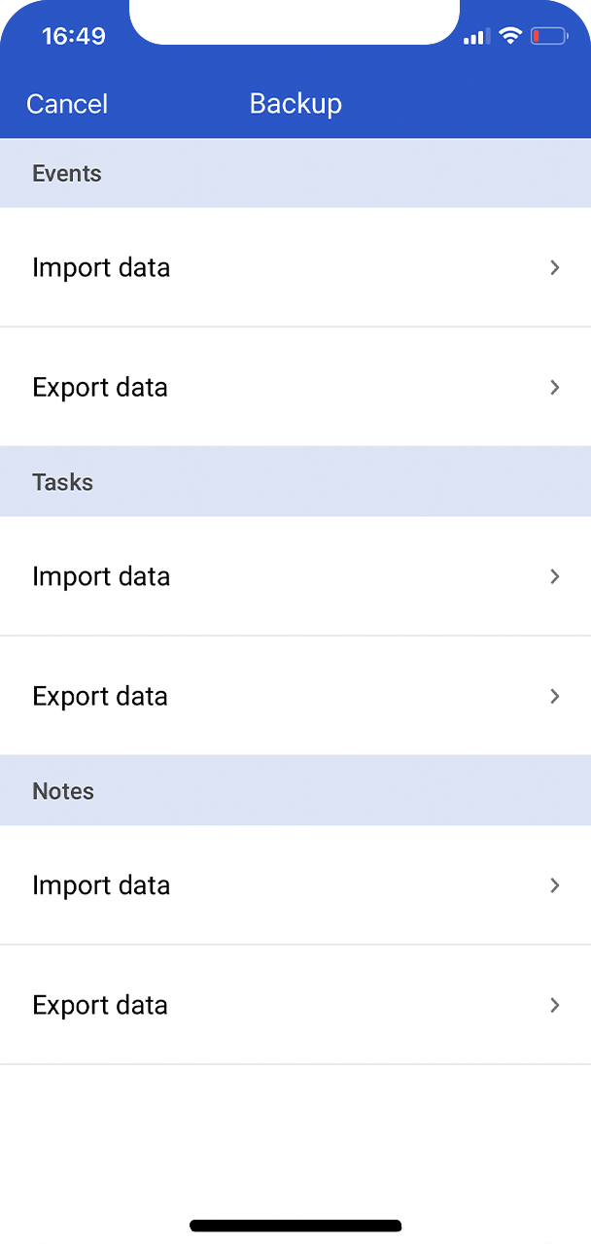Viewport: 591px width, 1244px height.
Task: Tap the low battery indicator icon
Action: click(x=549, y=37)
